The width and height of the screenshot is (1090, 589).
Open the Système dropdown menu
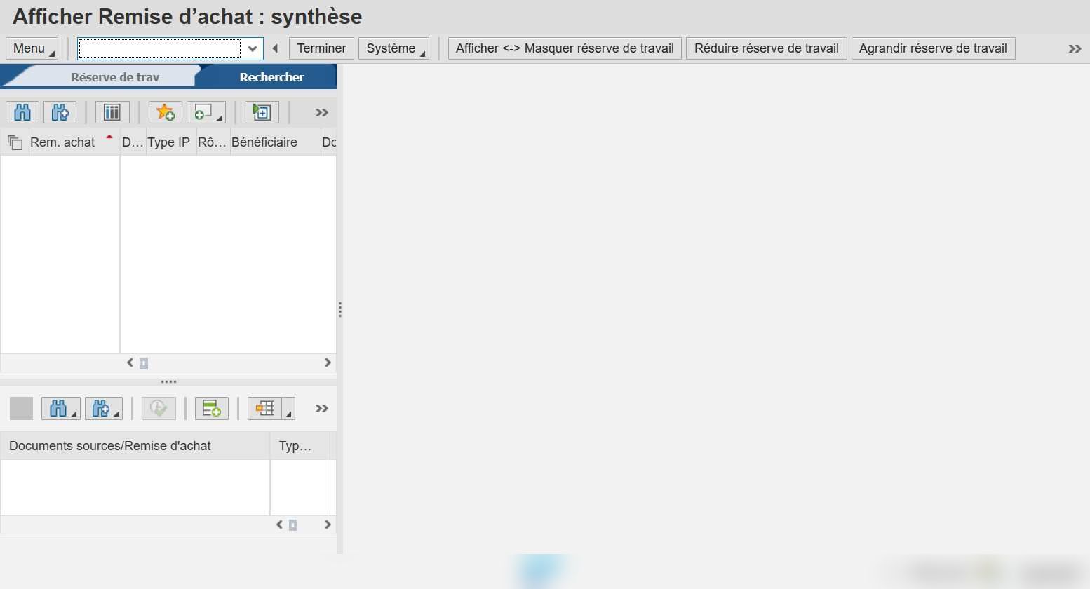393,48
